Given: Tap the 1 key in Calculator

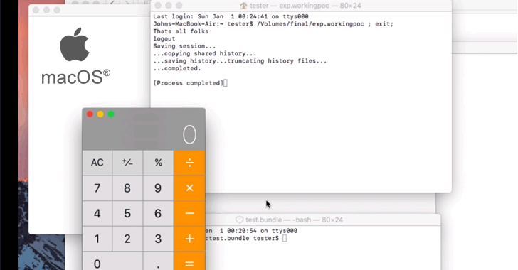Looking at the screenshot, I should coord(97,239).
